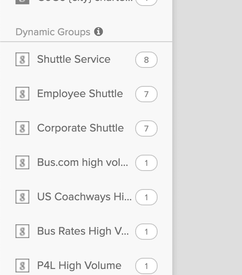This screenshot has height=275, width=242.
Task: Open the P4L High Volume group
Action: coord(79,266)
